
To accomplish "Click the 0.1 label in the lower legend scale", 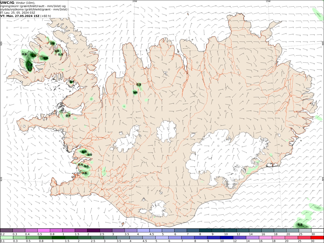I will [x=2, y=241].
